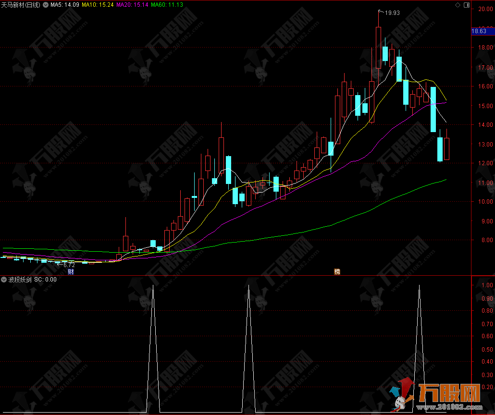495x415 pixels.
Task: Click the 0.50 indicator axis label
Action: point(487,350)
